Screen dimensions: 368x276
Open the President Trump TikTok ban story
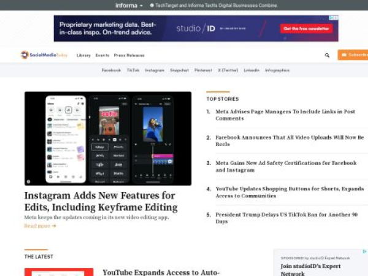pyautogui.click(x=285, y=218)
